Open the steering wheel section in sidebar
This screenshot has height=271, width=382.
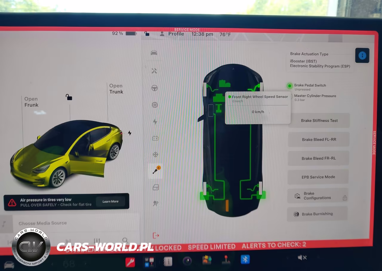click(155, 88)
